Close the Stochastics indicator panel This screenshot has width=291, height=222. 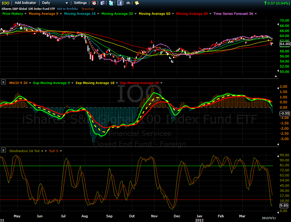coord(3,150)
